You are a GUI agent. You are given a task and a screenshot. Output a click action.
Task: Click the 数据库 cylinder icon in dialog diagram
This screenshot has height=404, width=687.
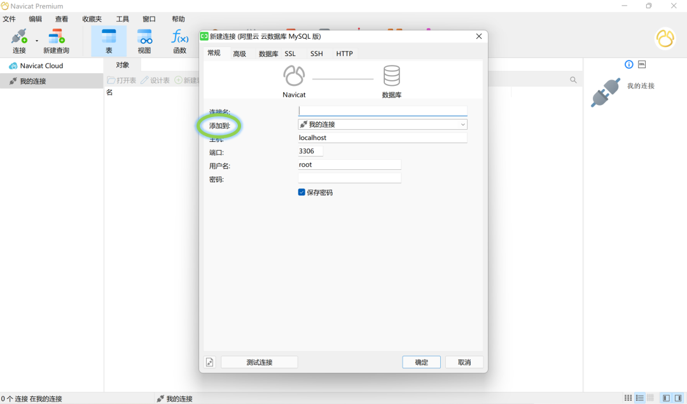pyautogui.click(x=391, y=76)
